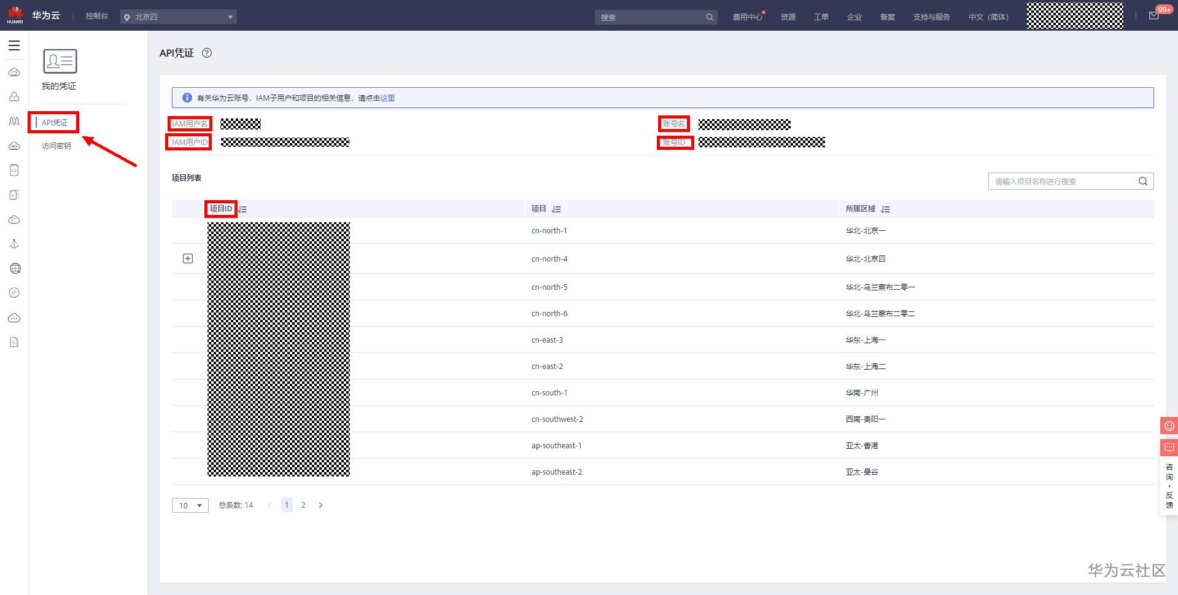
Task: Click the cn-east-3 project name
Action: pyautogui.click(x=547, y=340)
